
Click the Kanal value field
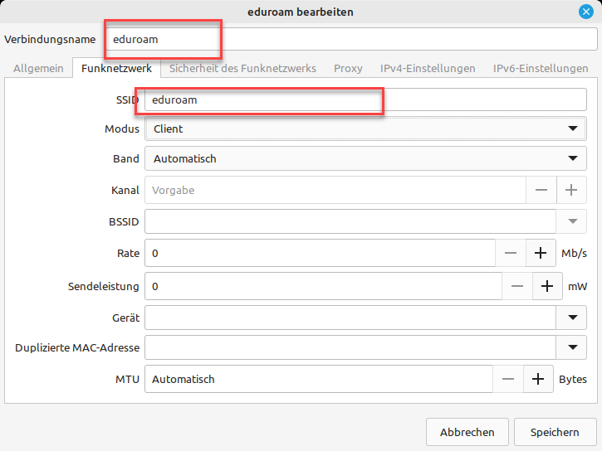pyautogui.click(x=335, y=190)
